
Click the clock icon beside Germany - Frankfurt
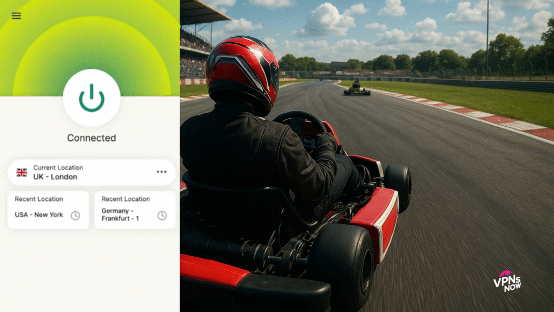[x=162, y=216]
